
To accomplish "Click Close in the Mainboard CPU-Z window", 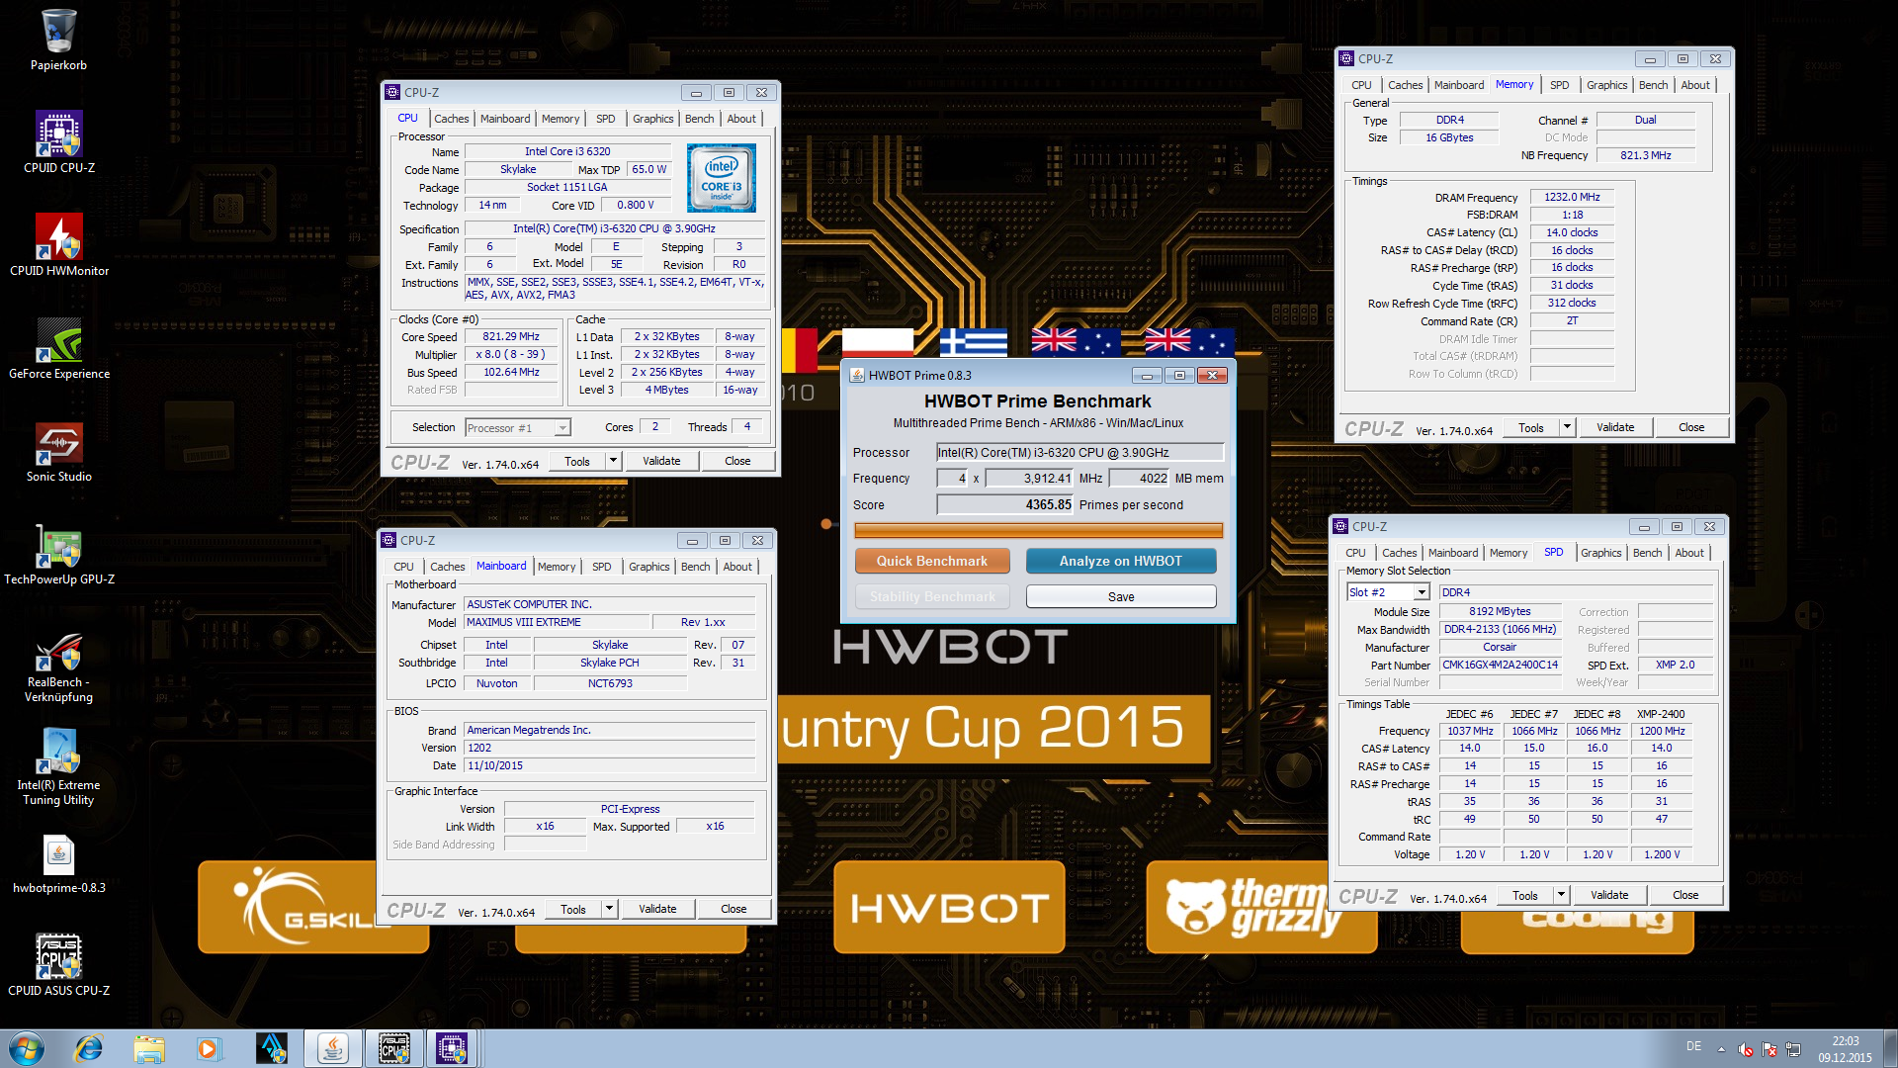I will click(x=733, y=909).
